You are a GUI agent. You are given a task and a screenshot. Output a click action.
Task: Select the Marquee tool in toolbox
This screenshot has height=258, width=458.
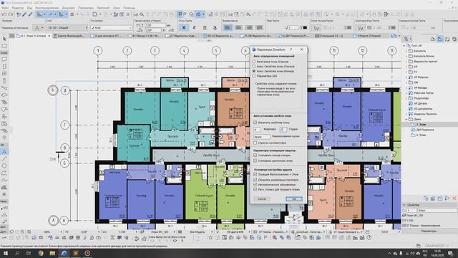pos(4,46)
